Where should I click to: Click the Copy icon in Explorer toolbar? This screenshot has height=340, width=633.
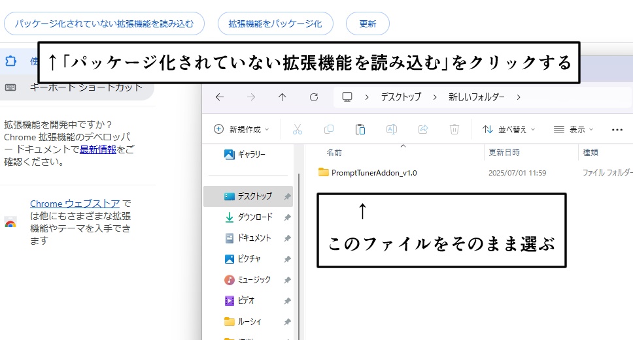pos(329,129)
